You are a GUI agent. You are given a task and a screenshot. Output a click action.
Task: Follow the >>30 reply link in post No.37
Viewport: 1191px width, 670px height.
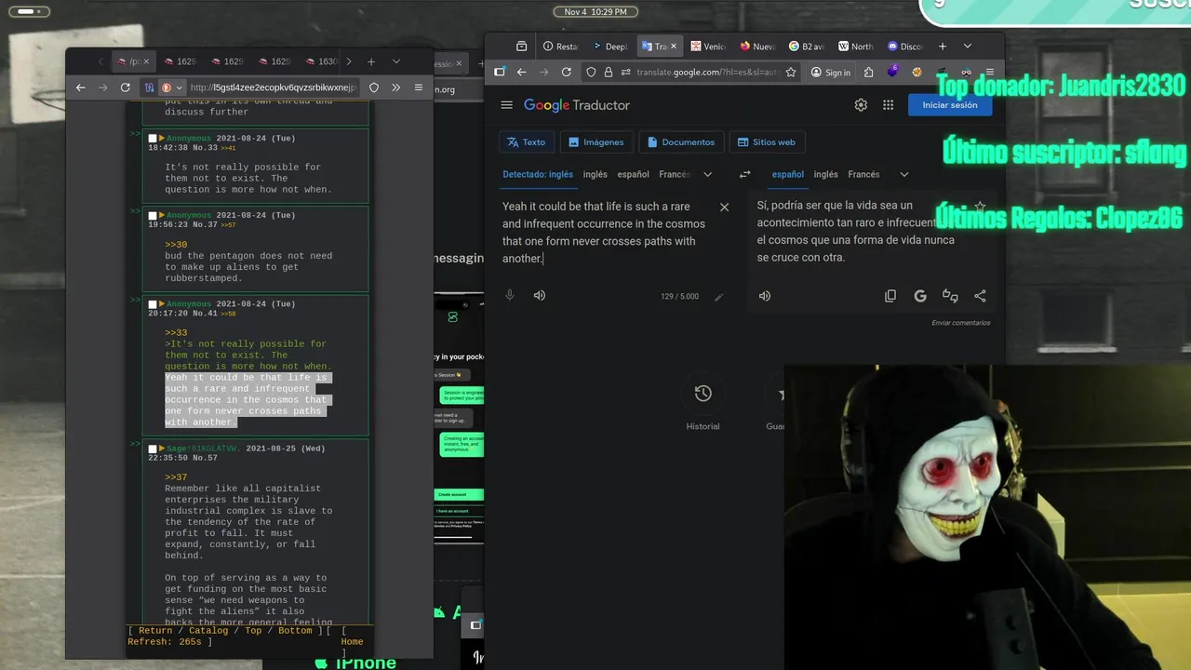pos(176,245)
